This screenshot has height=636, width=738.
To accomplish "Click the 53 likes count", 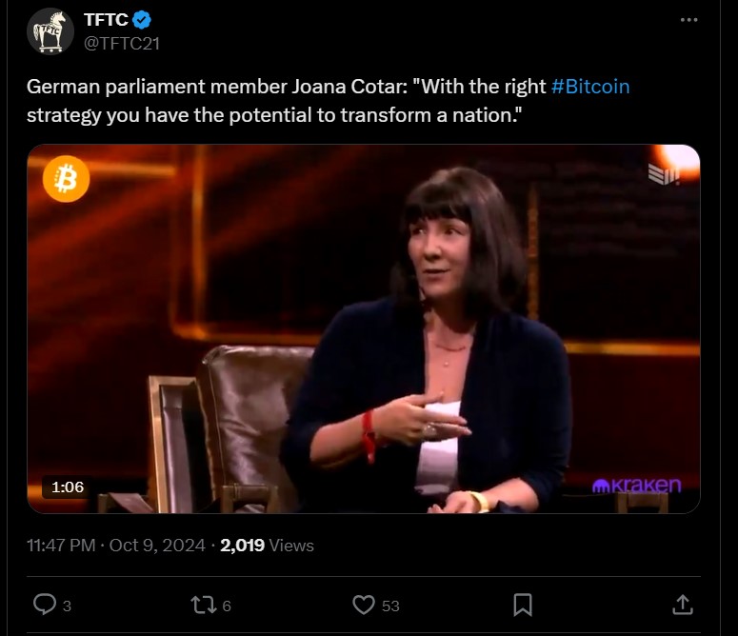I will pyautogui.click(x=390, y=606).
